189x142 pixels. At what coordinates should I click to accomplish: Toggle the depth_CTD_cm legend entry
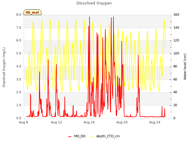(105, 136)
